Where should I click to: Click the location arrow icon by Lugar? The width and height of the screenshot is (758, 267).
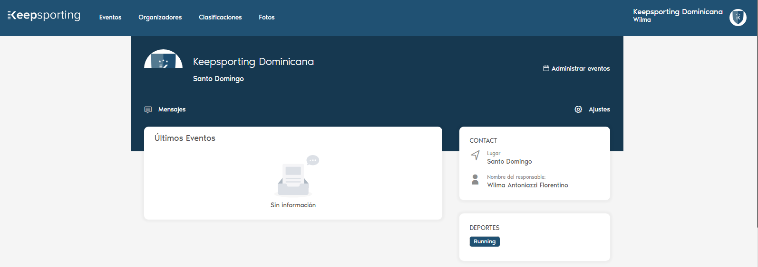coord(475,155)
